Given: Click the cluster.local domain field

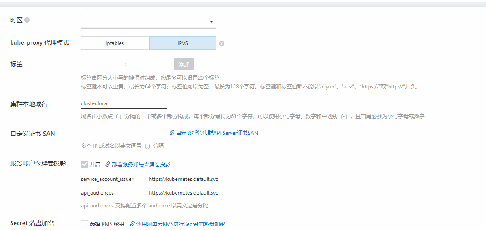Looking at the screenshot, I should tap(124, 103).
